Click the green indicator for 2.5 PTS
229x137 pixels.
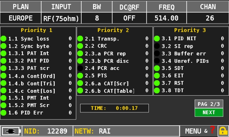click(x=80, y=76)
